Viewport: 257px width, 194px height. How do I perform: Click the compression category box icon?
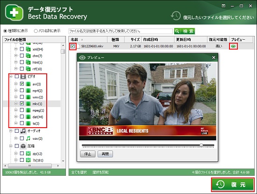pos(23,146)
